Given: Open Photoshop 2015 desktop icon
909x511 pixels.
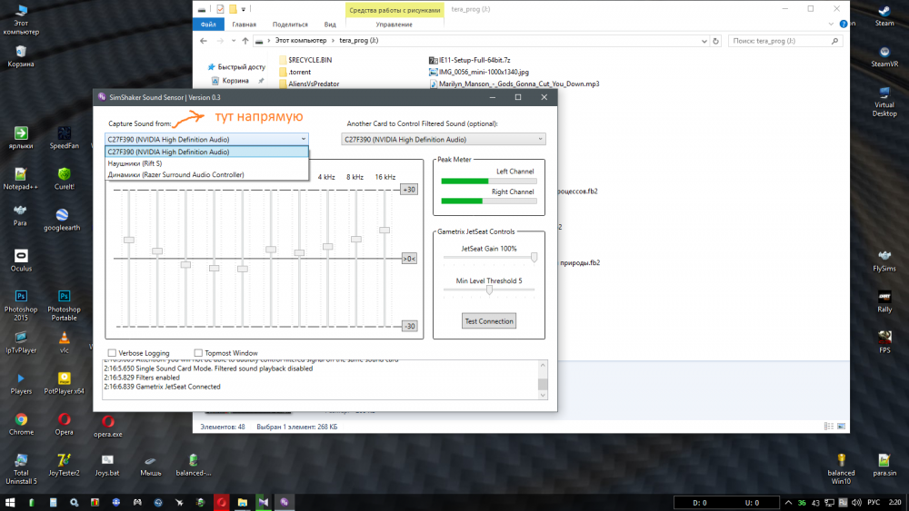Looking at the screenshot, I should 21,305.
